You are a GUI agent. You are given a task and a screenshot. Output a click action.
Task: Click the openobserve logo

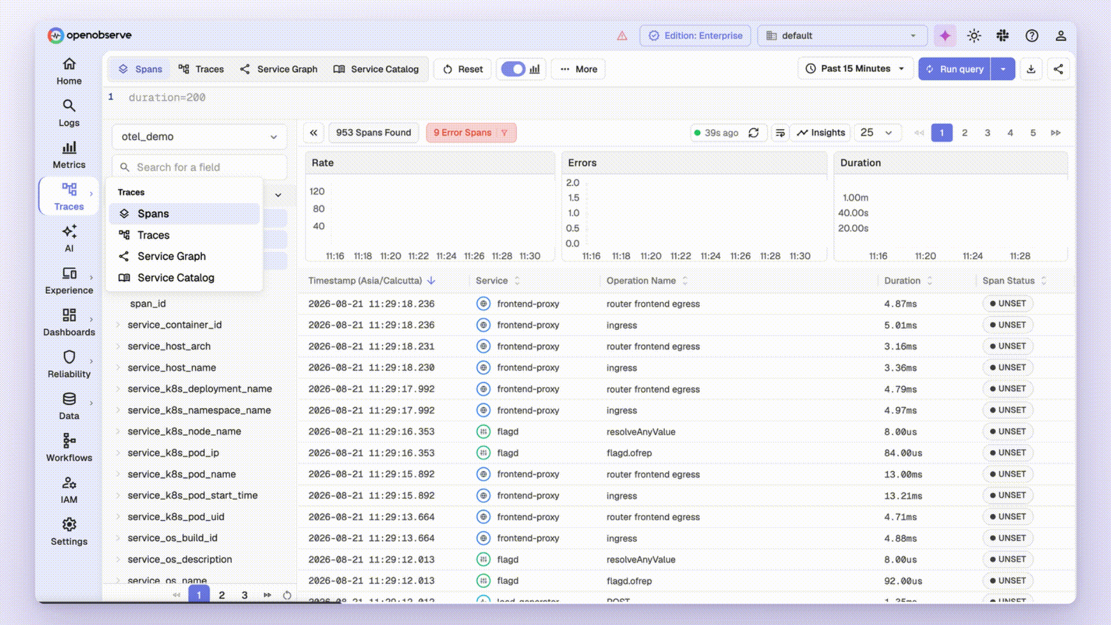click(90, 35)
